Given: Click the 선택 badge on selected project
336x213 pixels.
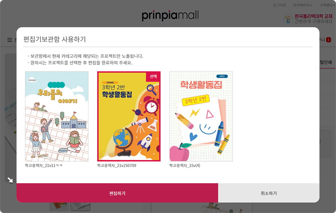Looking at the screenshot, I should [x=153, y=77].
